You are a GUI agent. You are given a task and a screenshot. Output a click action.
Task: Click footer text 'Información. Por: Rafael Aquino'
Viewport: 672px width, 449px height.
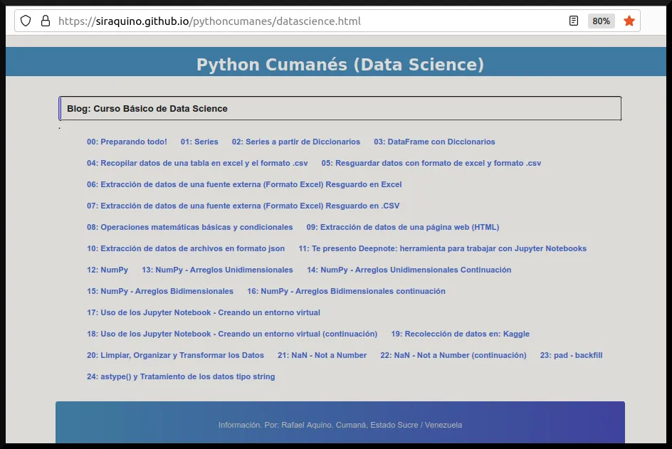tap(340, 425)
